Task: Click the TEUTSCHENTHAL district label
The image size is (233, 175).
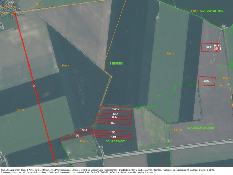Action: coord(211,11)
